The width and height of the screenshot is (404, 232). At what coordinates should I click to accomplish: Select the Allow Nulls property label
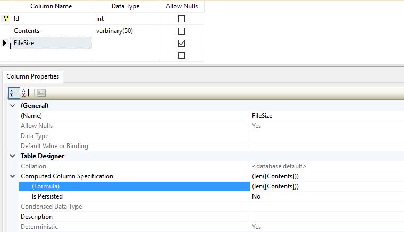tap(37, 126)
